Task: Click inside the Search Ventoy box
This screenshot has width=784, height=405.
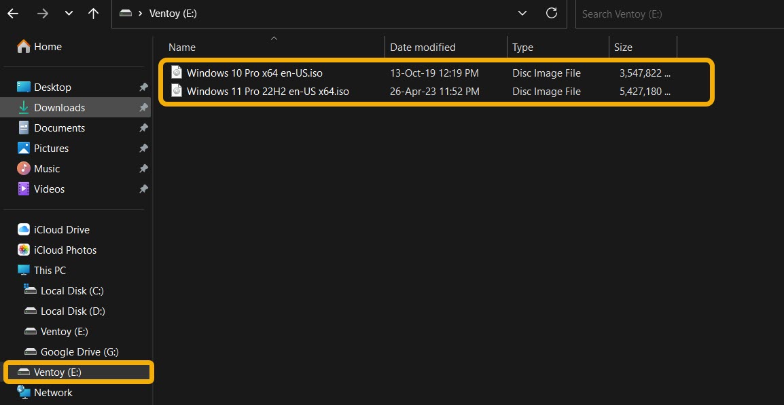Action: coord(645,14)
